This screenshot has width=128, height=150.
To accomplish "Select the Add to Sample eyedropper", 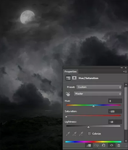I will (x=74, y=134).
